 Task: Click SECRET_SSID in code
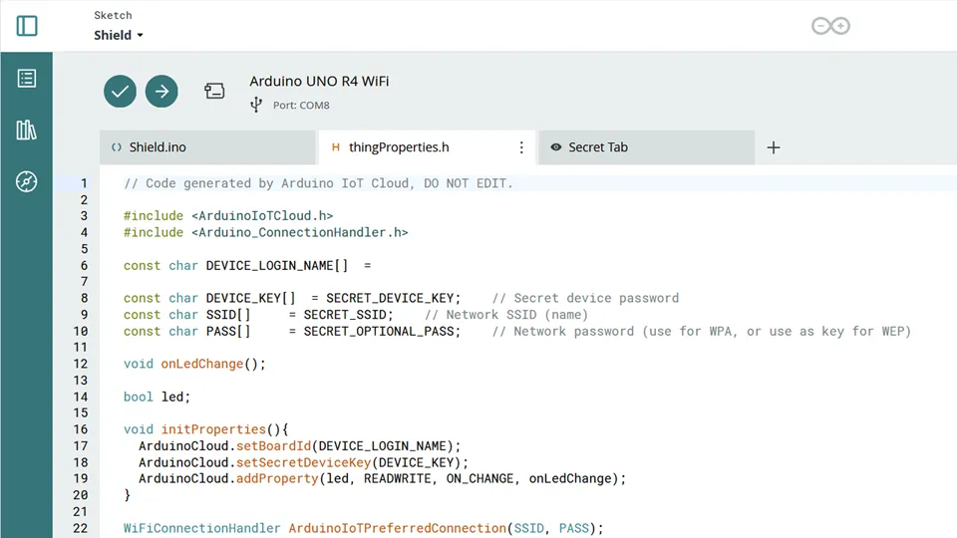(x=345, y=315)
